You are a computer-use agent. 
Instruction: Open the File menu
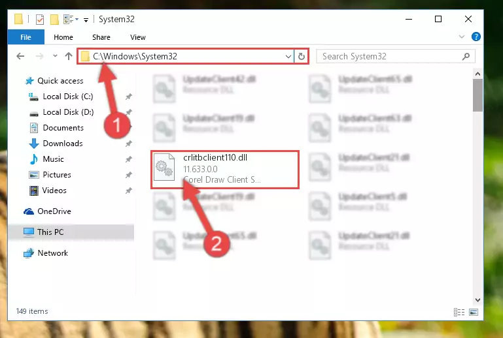click(x=26, y=37)
